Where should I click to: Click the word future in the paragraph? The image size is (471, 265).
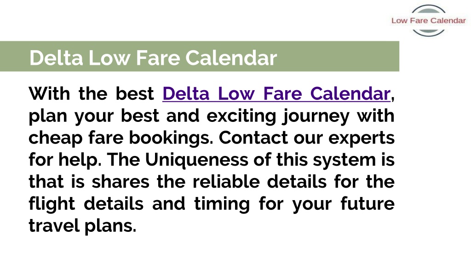368,204
